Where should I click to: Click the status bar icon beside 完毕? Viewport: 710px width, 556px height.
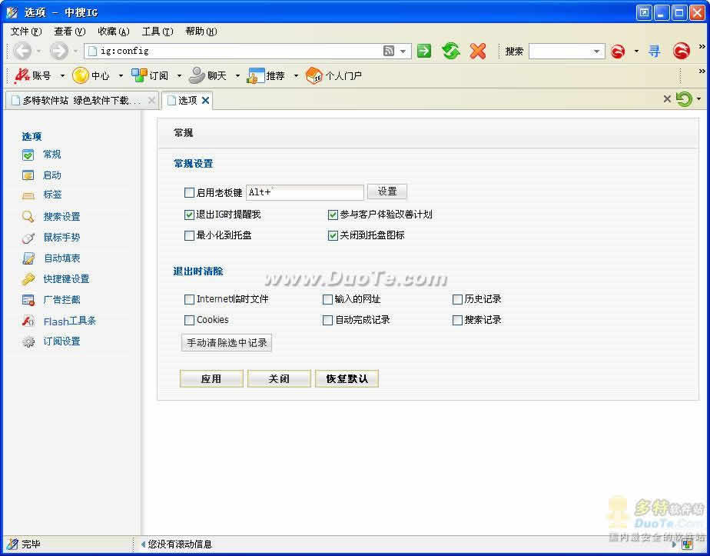[12, 544]
